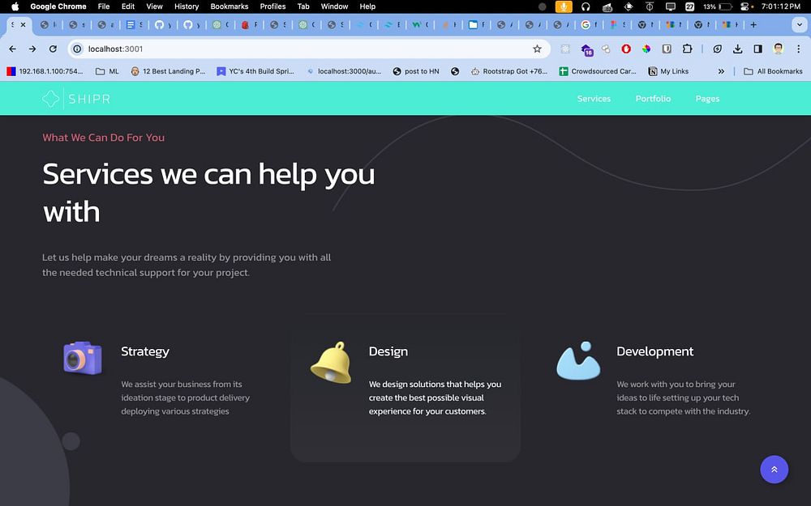Screen dimensions: 811x506
Task: Open the post to HN bookmark
Action: pyautogui.click(x=416, y=71)
